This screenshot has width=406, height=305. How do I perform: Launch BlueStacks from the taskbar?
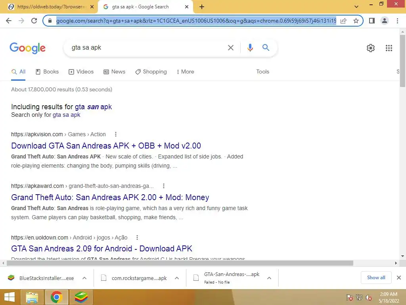(x=81, y=297)
